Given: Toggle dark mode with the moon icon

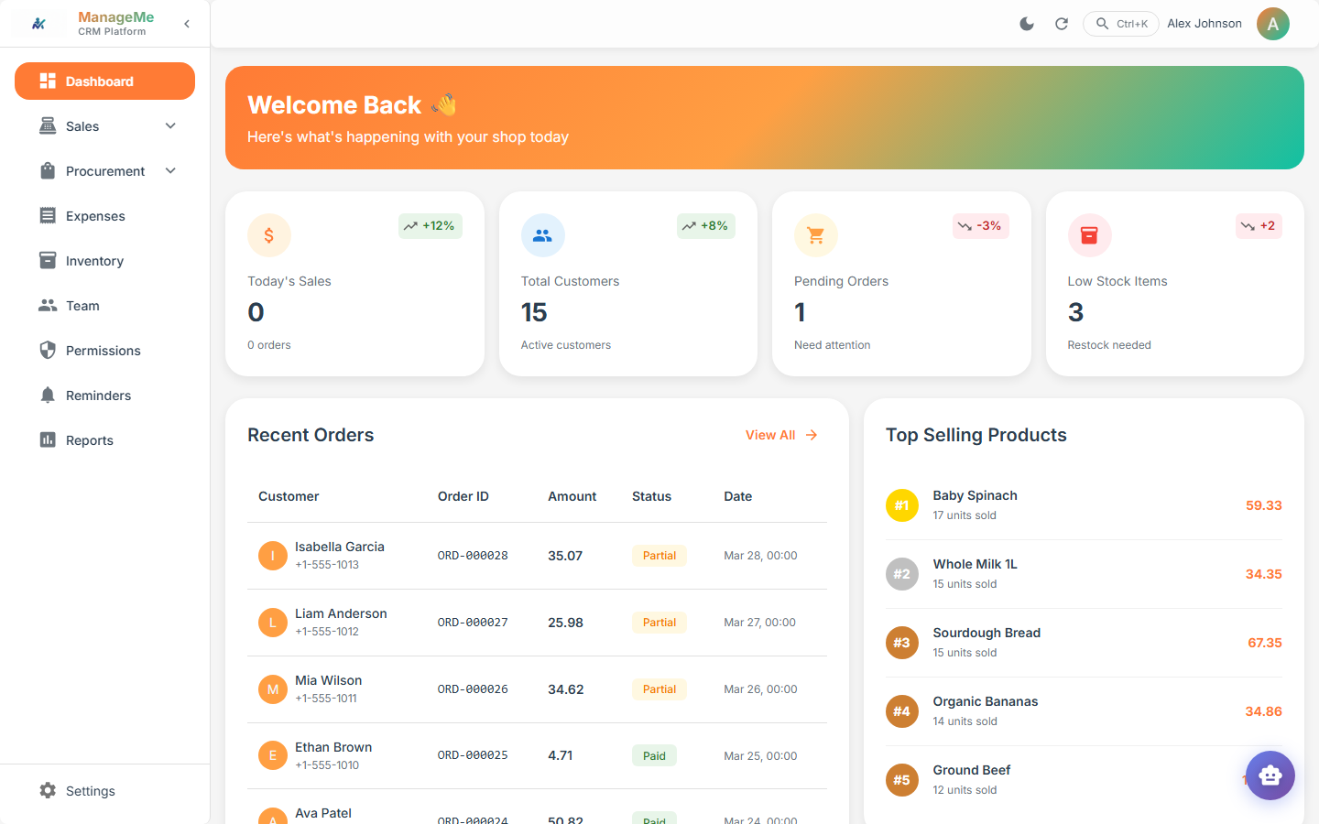Looking at the screenshot, I should [x=1027, y=24].
